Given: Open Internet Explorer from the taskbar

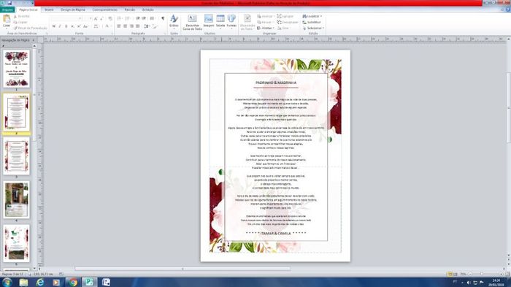Looking at the screenshot, I should 39,282.
